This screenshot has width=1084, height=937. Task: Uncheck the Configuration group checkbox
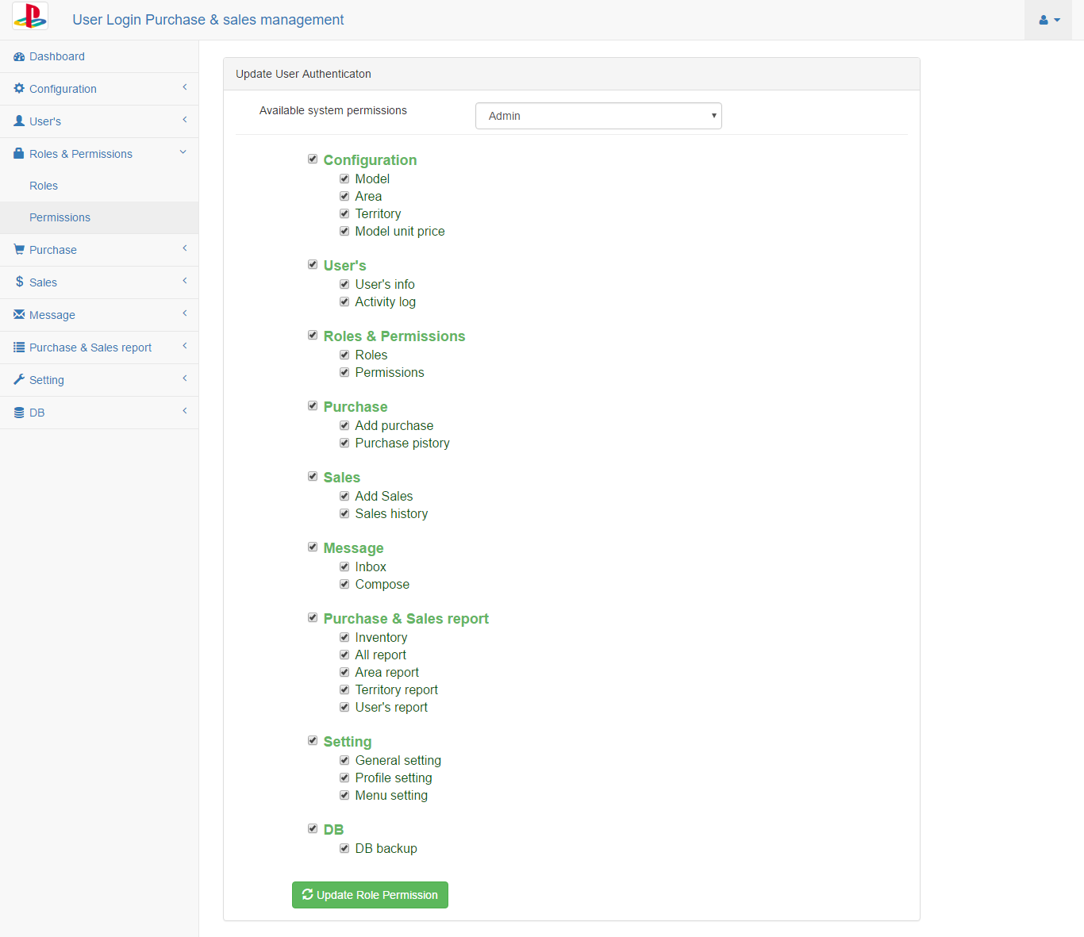313,159
